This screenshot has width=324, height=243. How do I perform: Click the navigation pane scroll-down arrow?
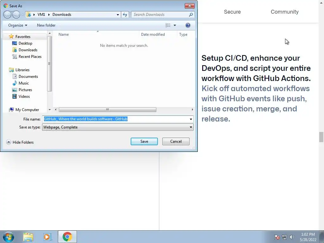point(50,110)
